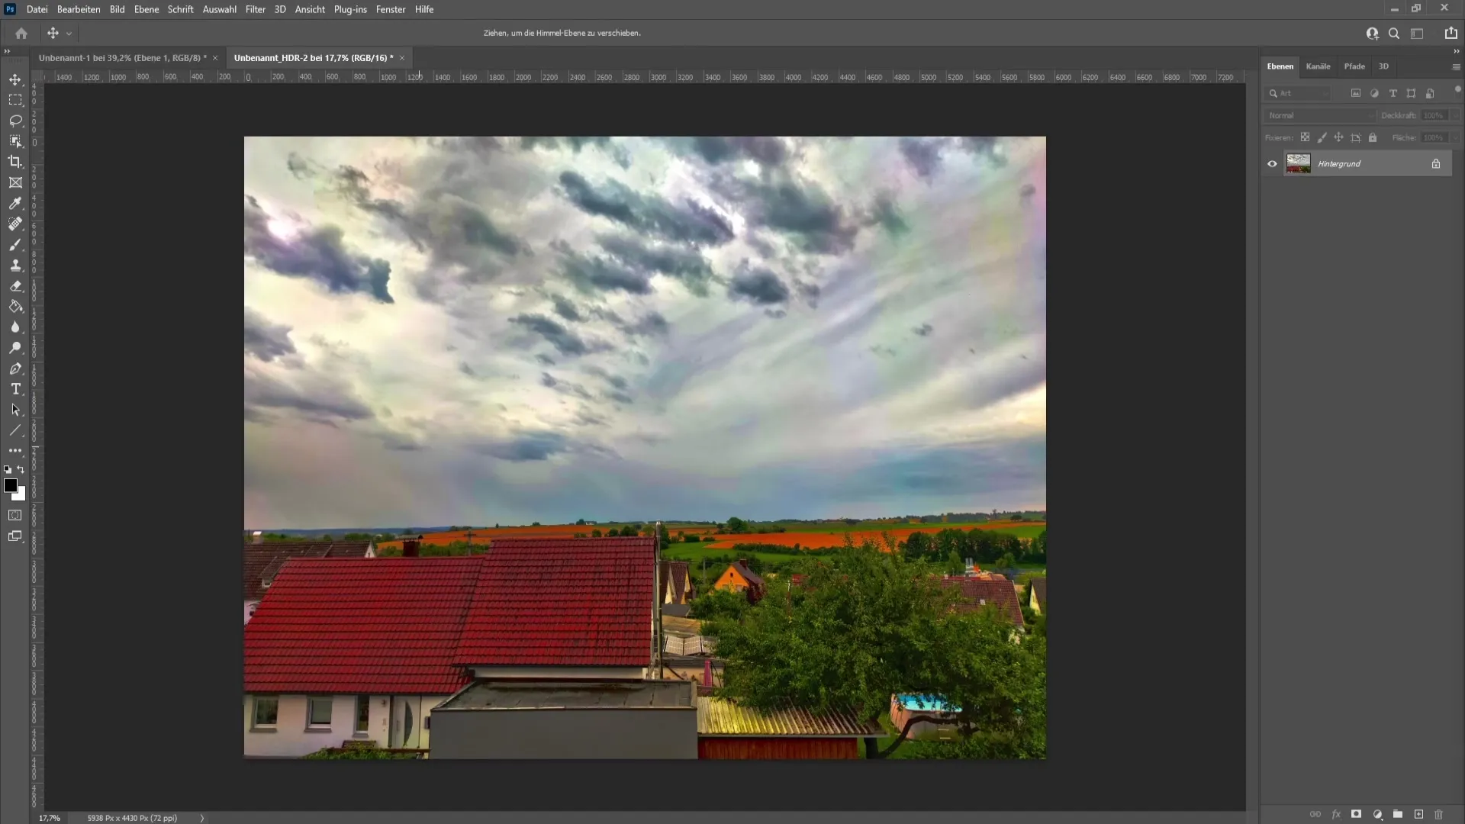
Task: Click the foreground color swatch
Action: [x=11, y=486]
